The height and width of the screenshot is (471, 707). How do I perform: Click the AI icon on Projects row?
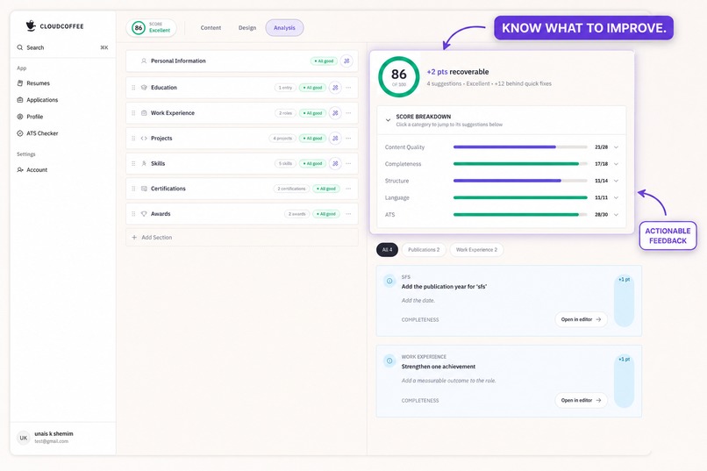coord(335,138)
